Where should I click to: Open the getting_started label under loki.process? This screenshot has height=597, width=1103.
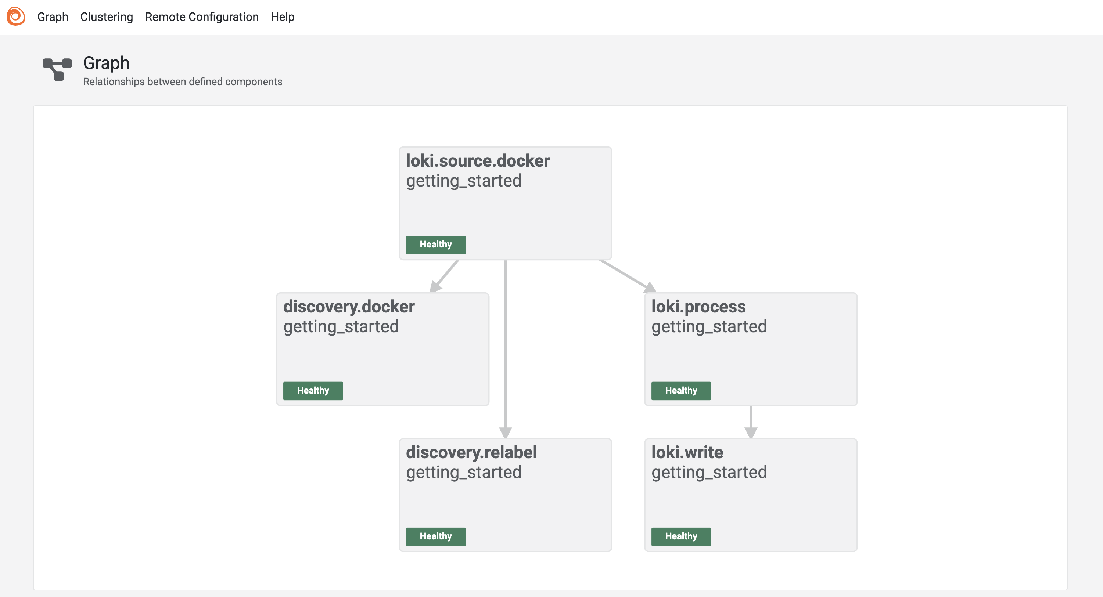[709, 326]
